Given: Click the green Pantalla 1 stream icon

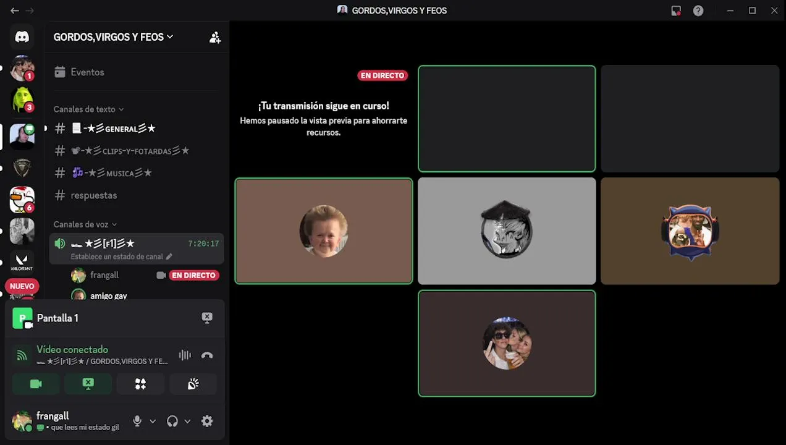Looking at the screenshot, I should tap(22, 318).
